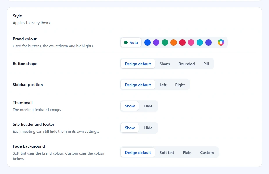Set Button shape to Rounded
Viewport: 269px width, 174px height.
(x=187, y=64)
